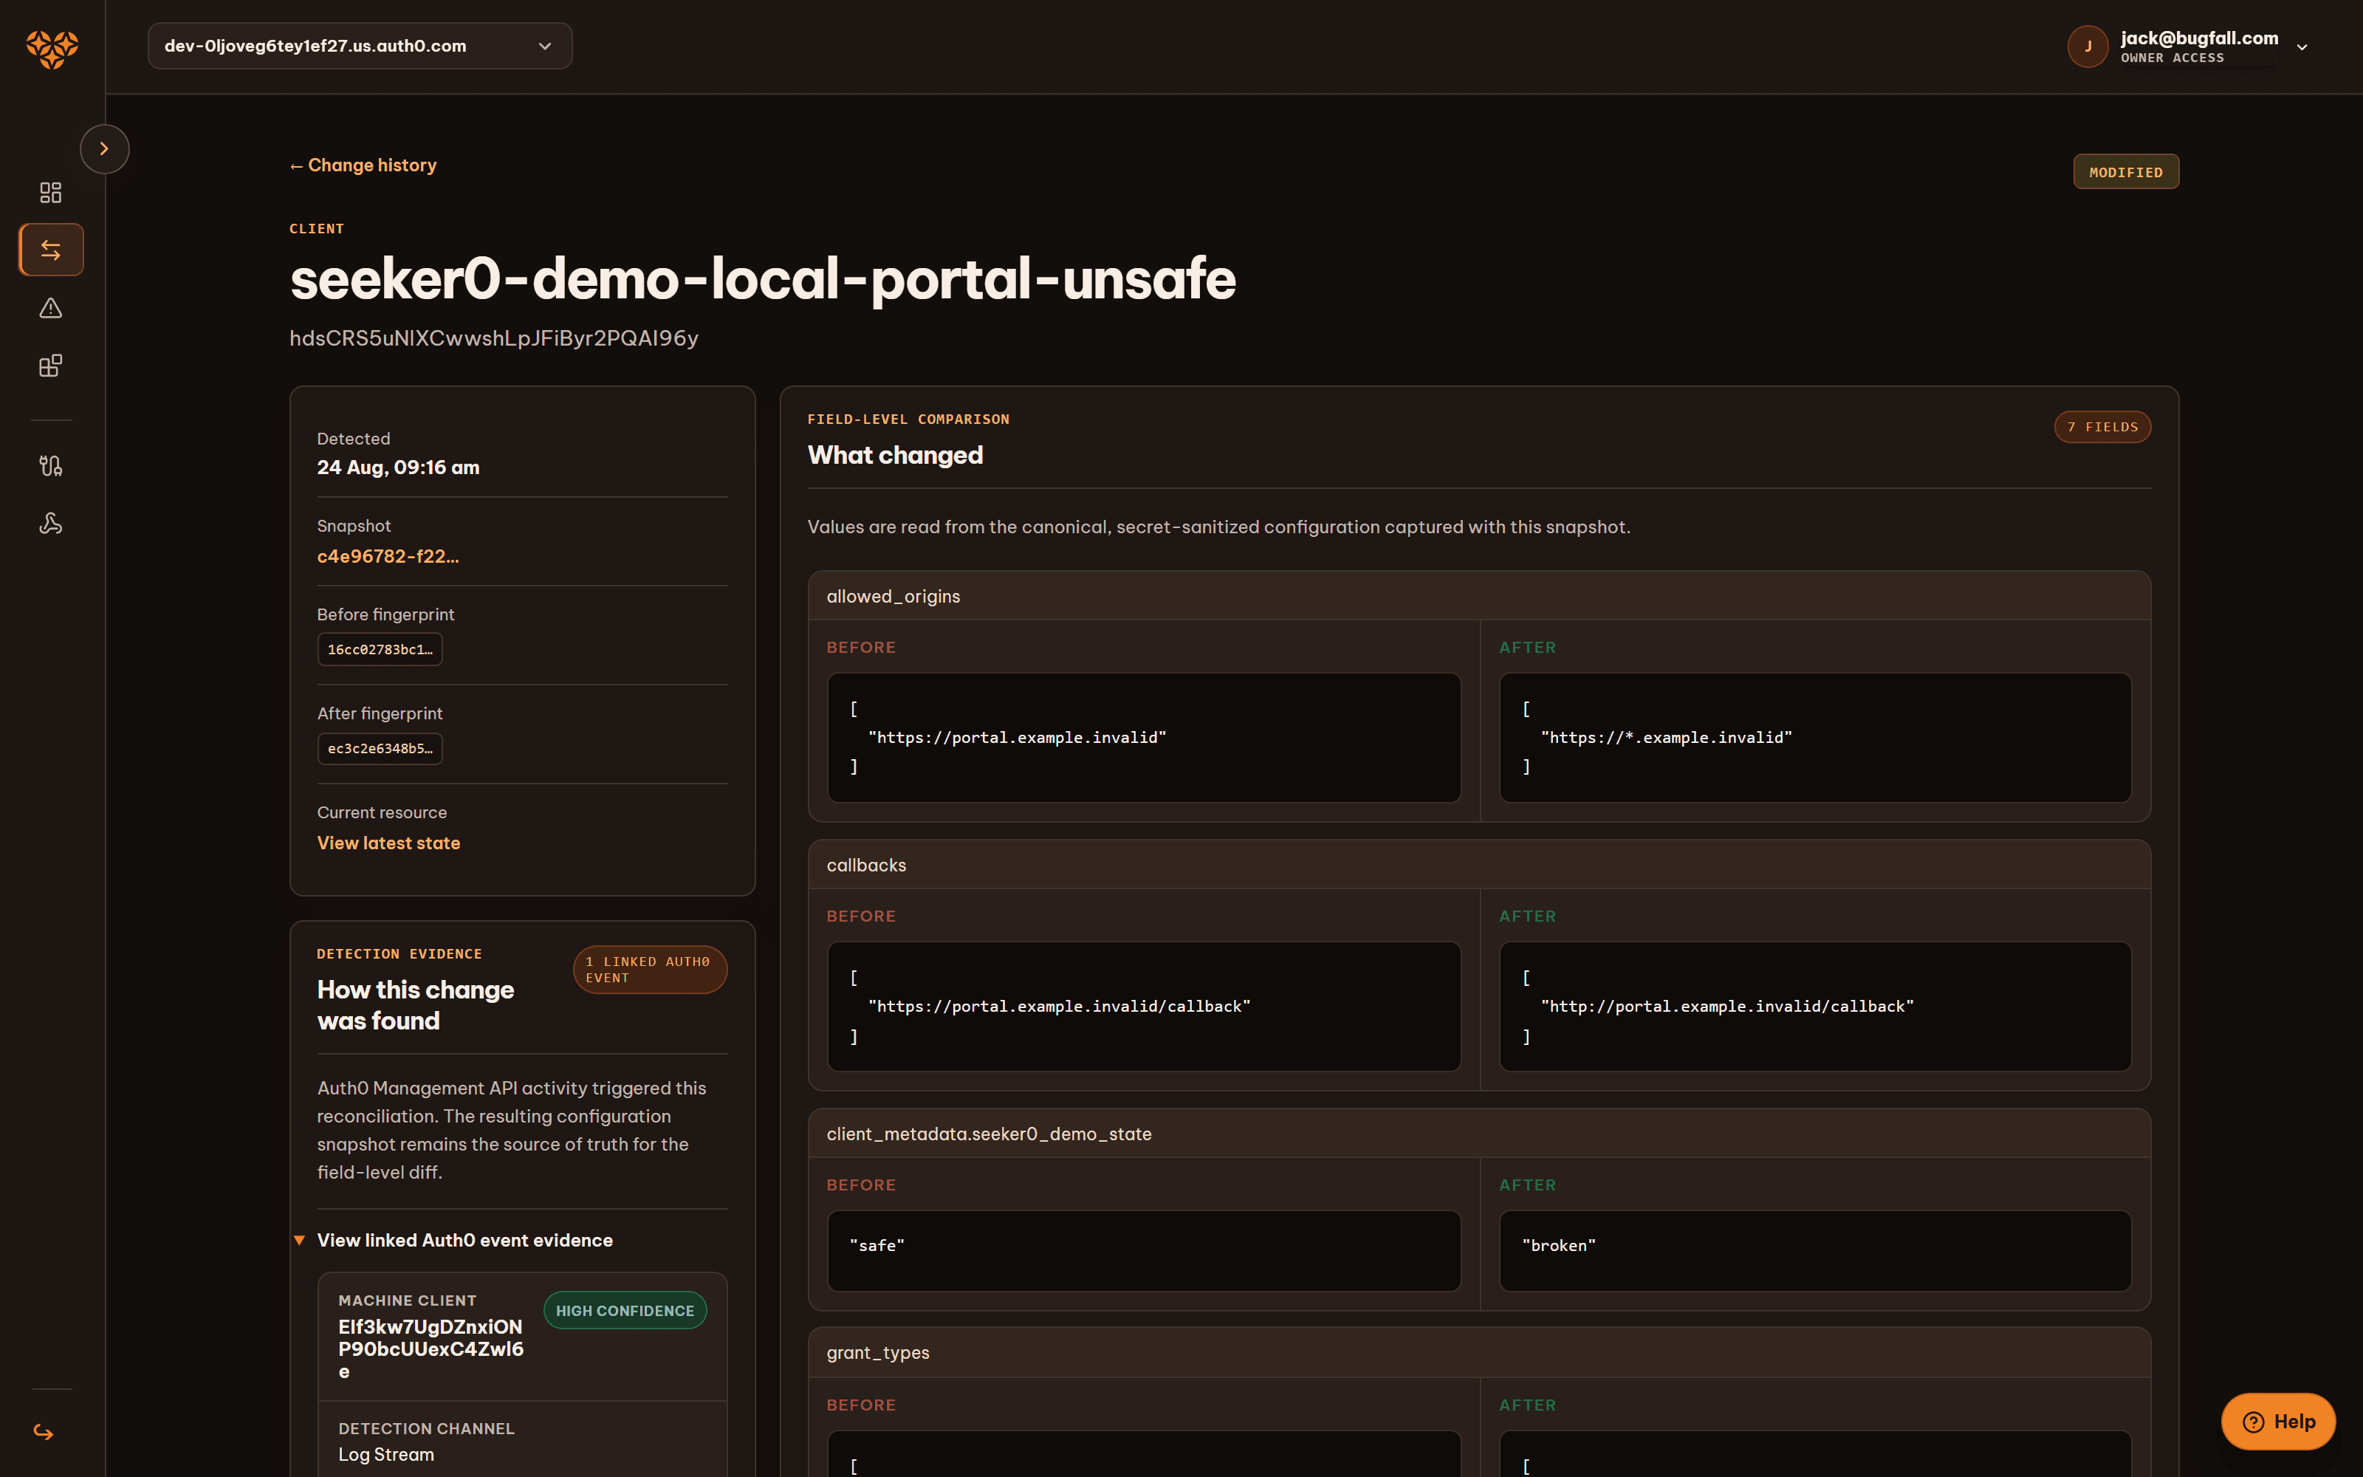Select the "https://portal.example.invalid" before value
This screenshot has height=1477, width=2363.
tap(1018, 738)
